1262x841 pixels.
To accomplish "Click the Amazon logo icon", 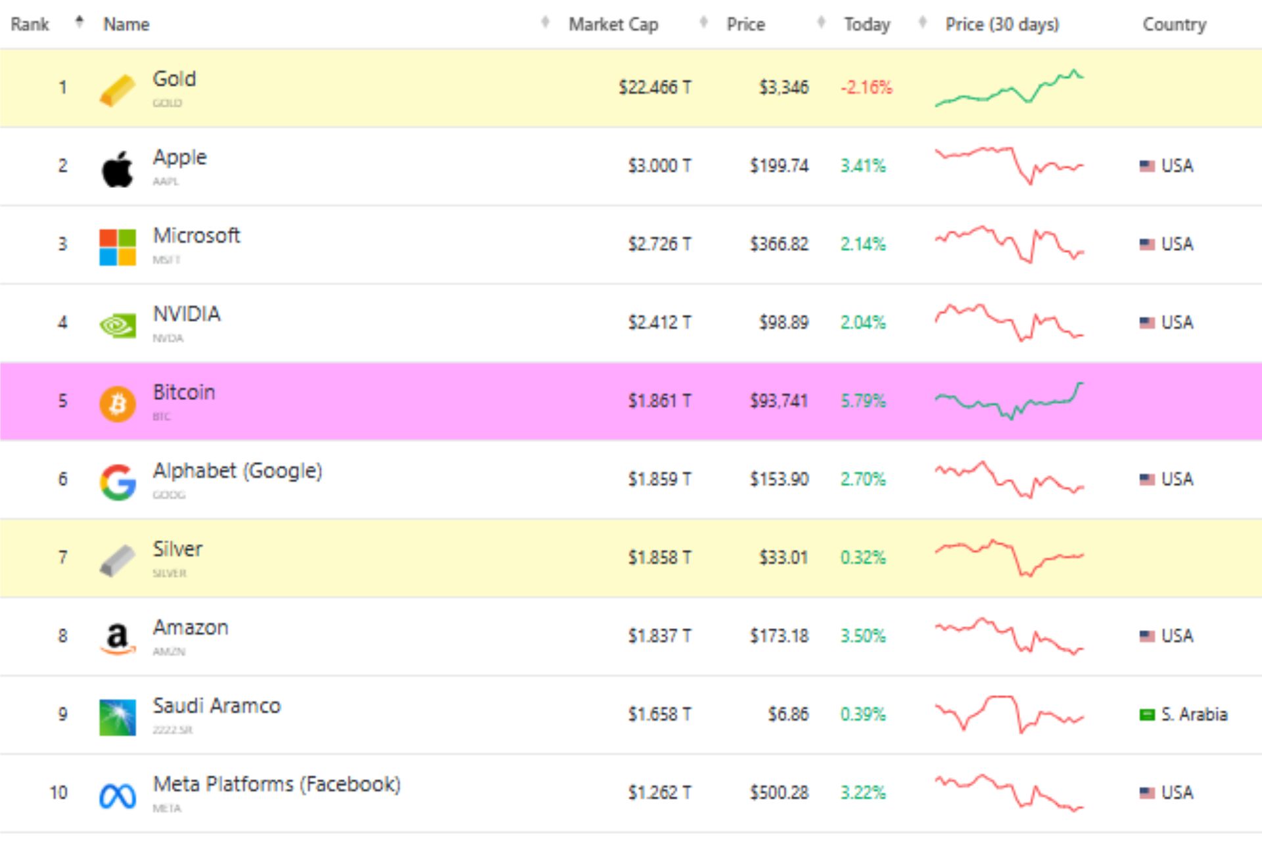I will (x=117, y=638).
